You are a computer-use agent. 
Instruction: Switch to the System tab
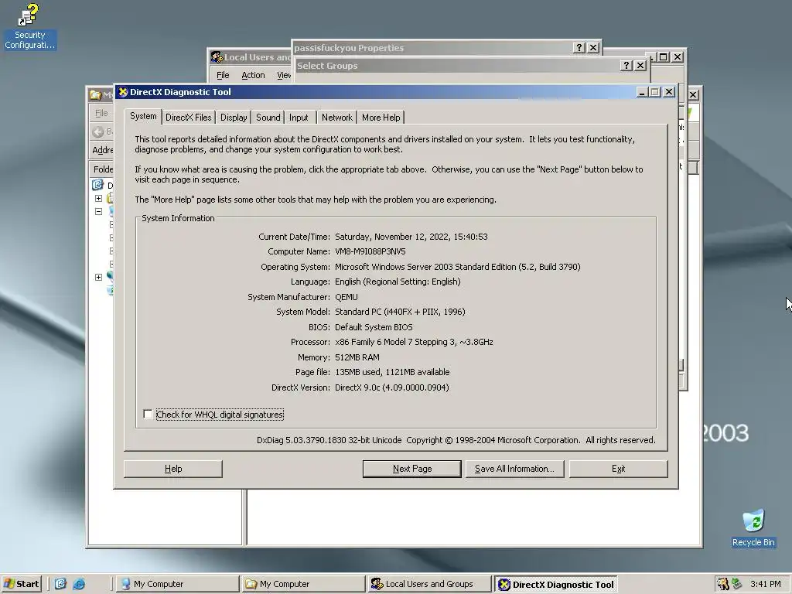click(x=143, y=116)
